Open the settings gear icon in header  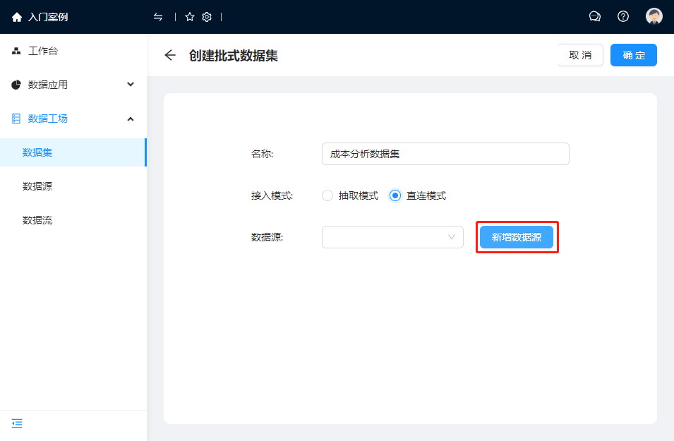coord(207,17)
